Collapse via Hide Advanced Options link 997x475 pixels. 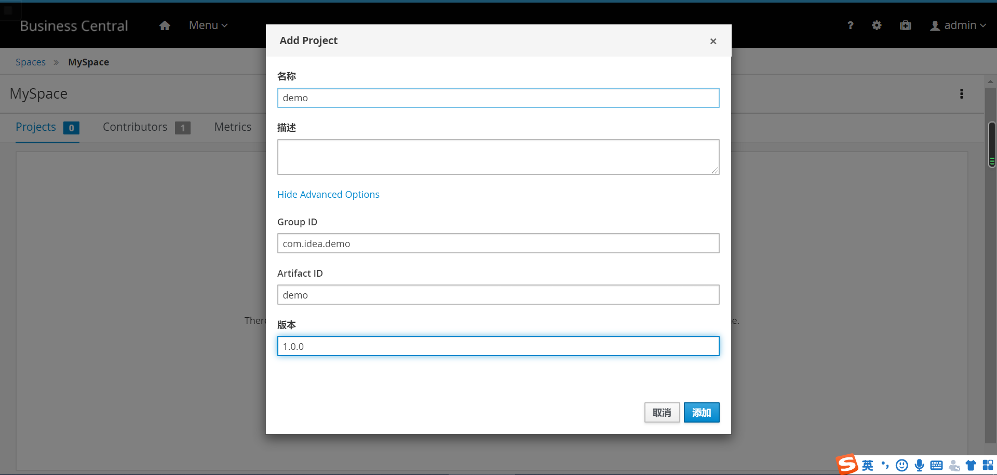coord(328,195)
